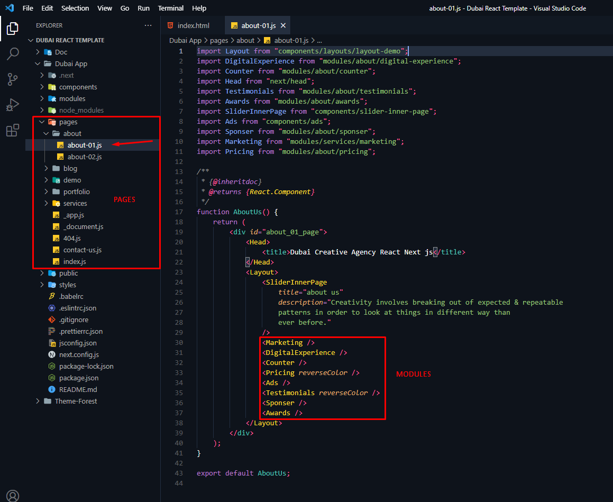The height and width of the screenshot is (502, 613).
Task: Open the Source Control view
Action: tap(13, 79)
